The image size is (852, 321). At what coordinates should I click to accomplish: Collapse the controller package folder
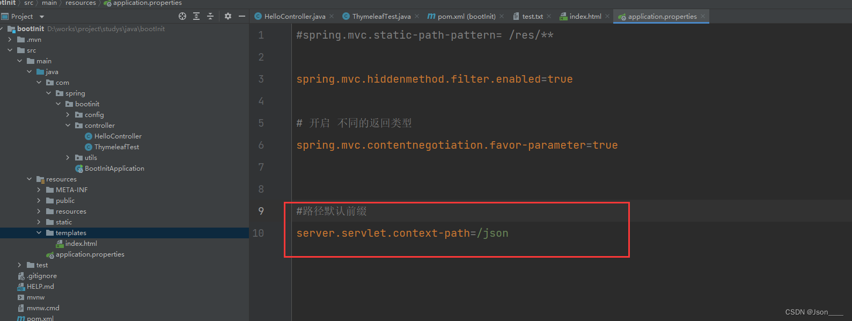[68, 126]
